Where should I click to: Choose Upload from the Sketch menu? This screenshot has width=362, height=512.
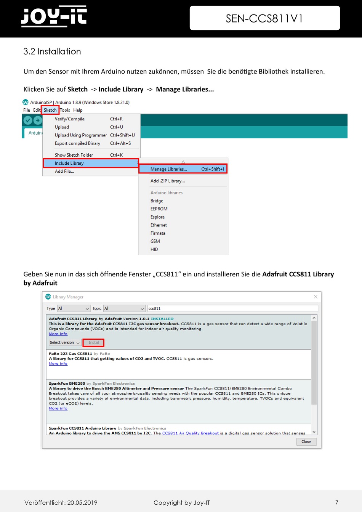pyautogui.click(x=91, y=127)
